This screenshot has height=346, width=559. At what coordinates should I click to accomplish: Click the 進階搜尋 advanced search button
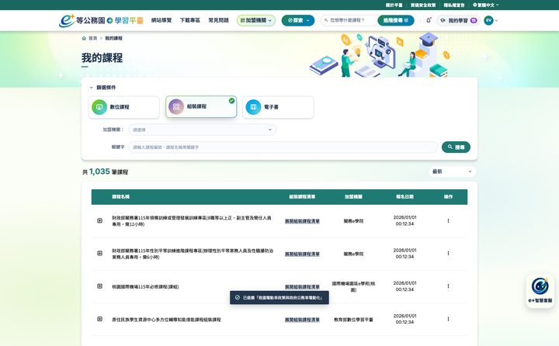tap(396, 20)
